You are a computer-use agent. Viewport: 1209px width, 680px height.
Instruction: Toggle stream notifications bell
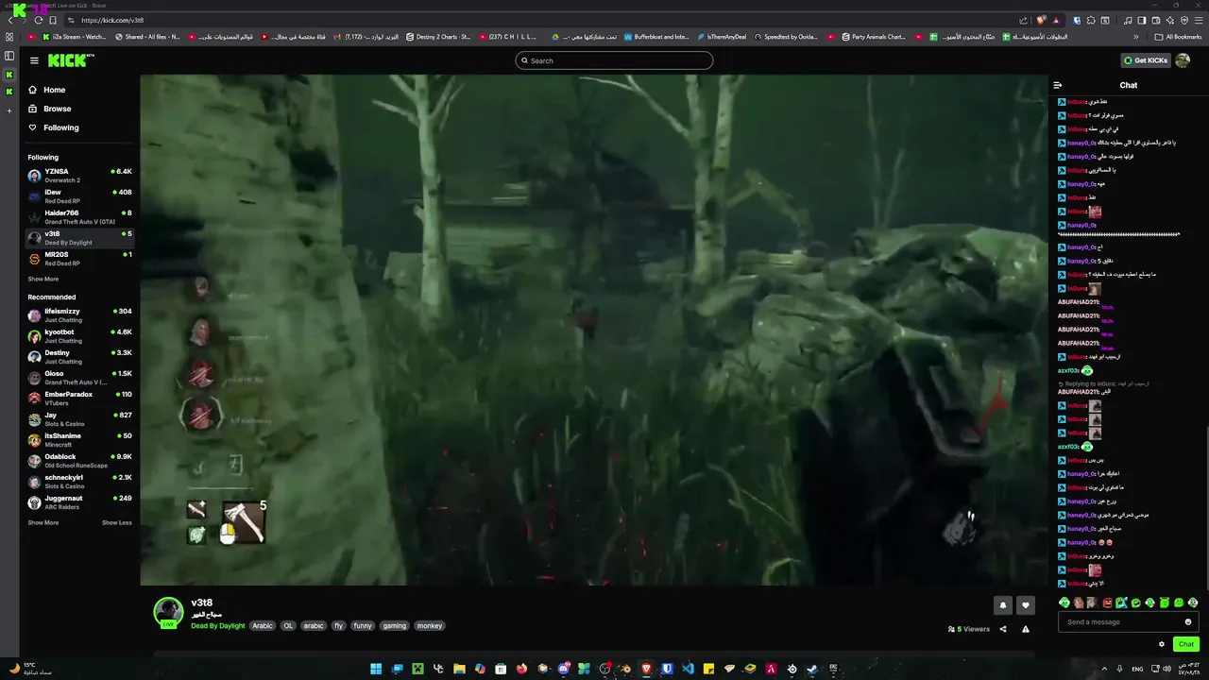pyautogui.click(x=1003, y=605)
